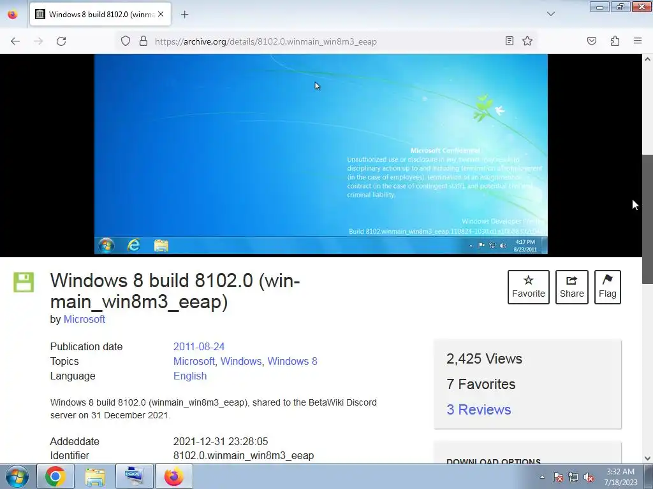Click the 7 Favorites text
Viewport: 653px width, 489px height.
(x=481, y=384)
